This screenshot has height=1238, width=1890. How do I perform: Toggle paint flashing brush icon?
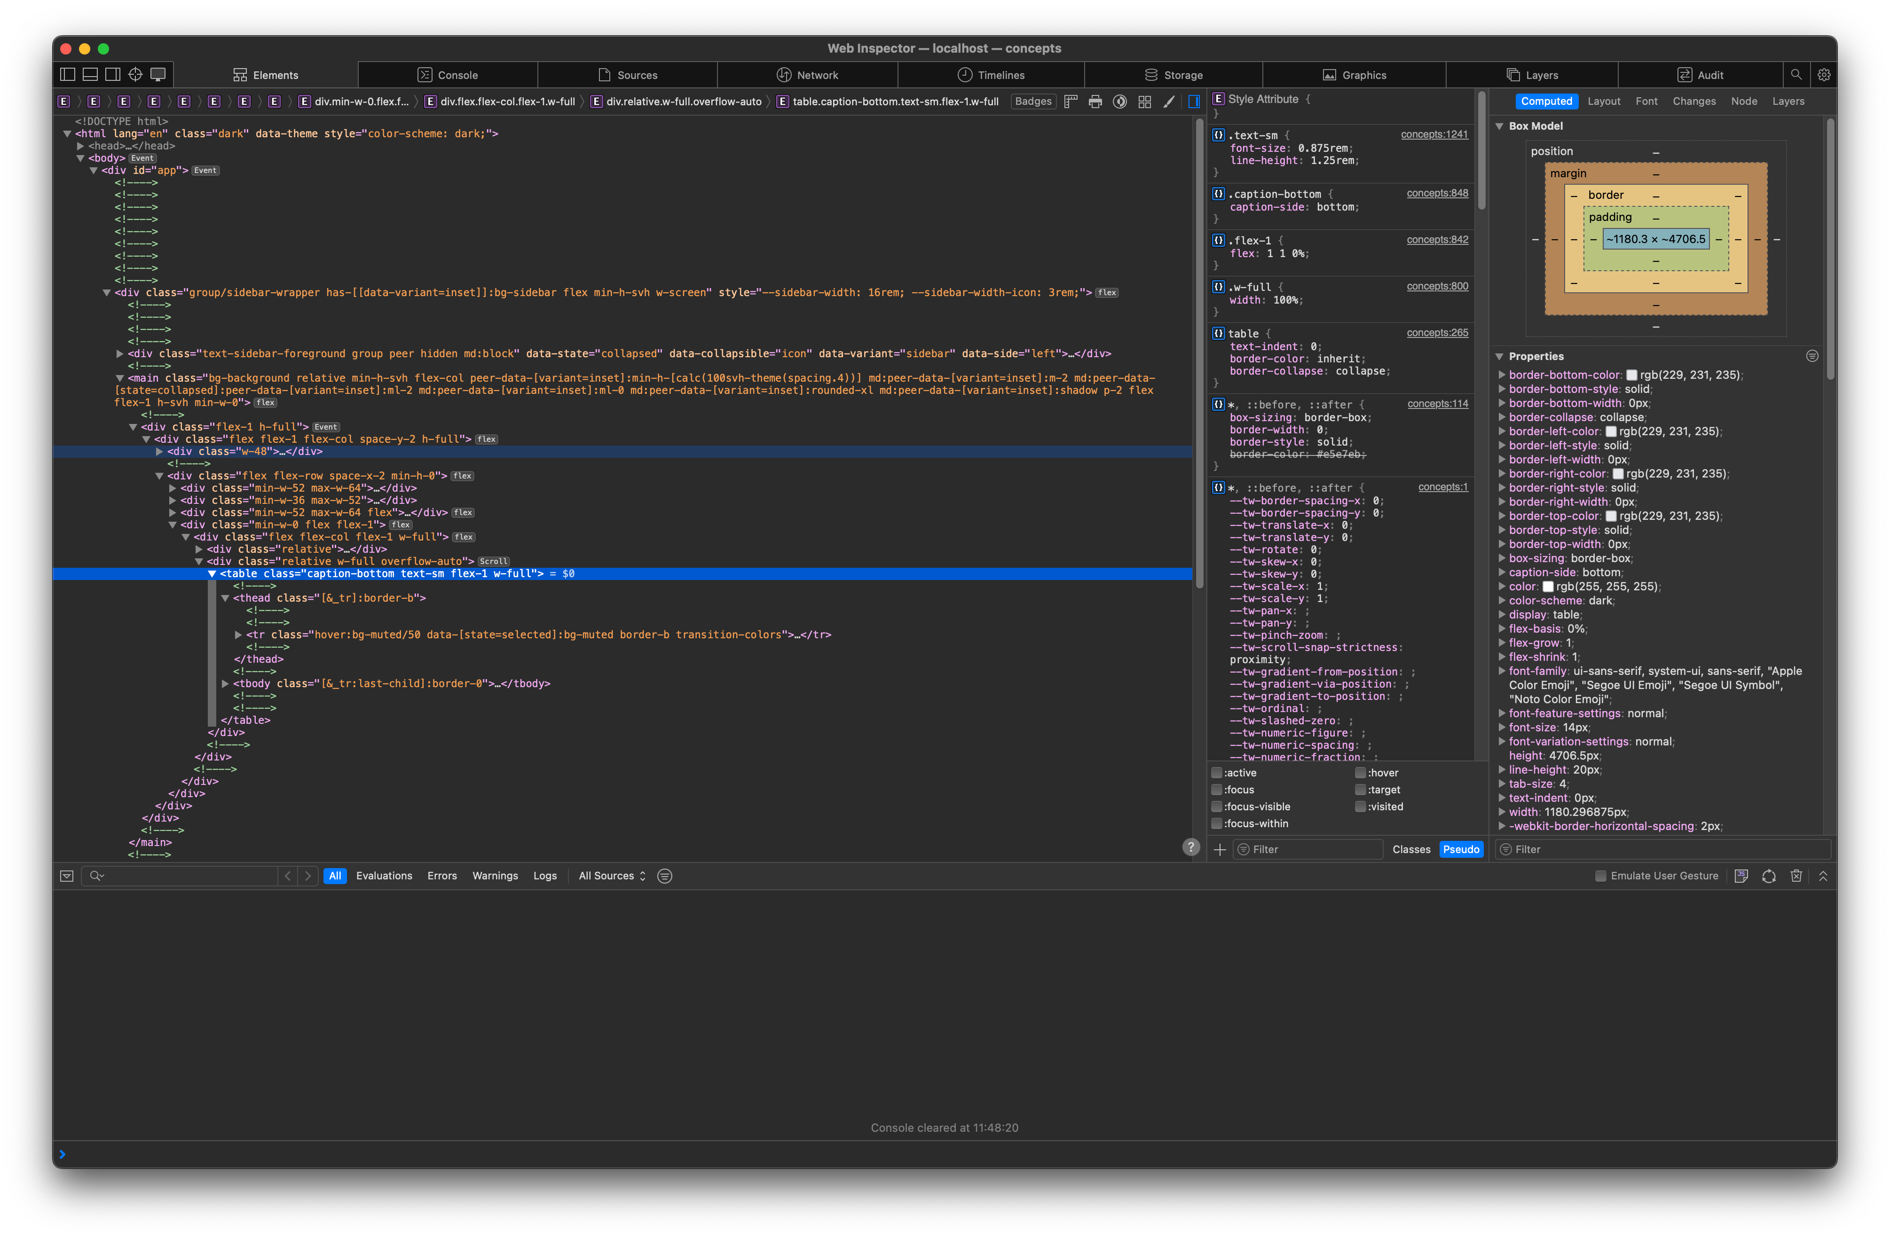[1169, 102]
